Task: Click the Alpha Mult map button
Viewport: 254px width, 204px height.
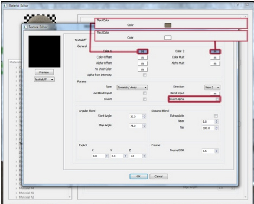Action: coord(215,63)
